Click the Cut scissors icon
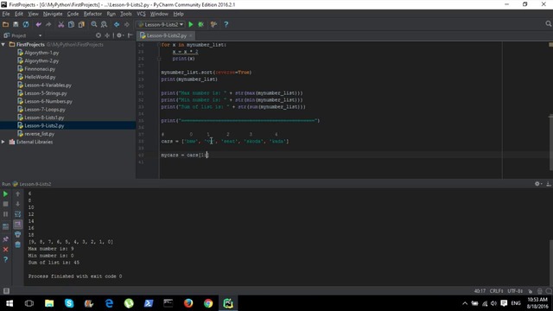This screenshot has width=553, height=311. tap(61, 24)
